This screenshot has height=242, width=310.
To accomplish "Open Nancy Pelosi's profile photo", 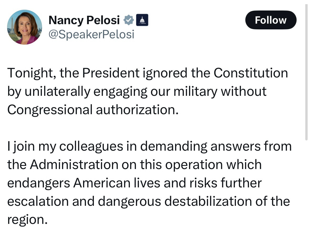I will click(24, 27).
